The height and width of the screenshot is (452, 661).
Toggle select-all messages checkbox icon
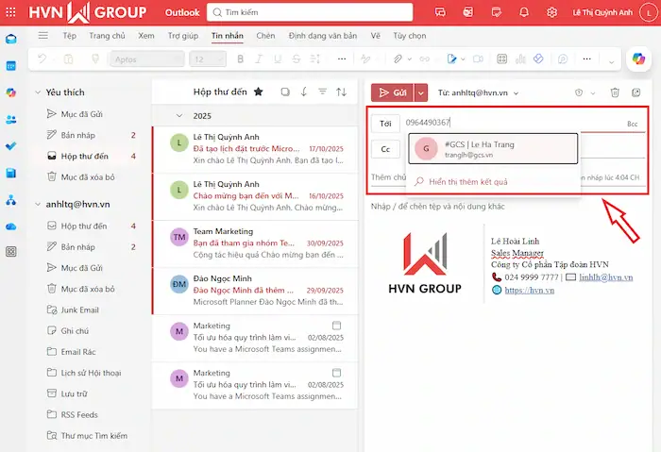pyautogui.click(x=285, y=92)
